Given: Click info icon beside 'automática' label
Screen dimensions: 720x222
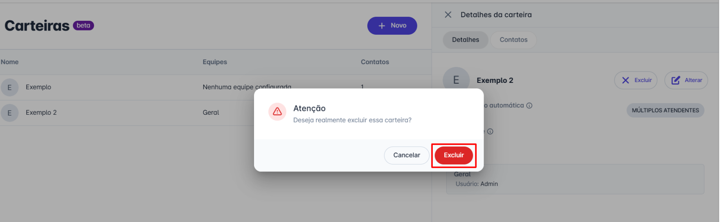Looking at the screenshot, I should [529, 106].
